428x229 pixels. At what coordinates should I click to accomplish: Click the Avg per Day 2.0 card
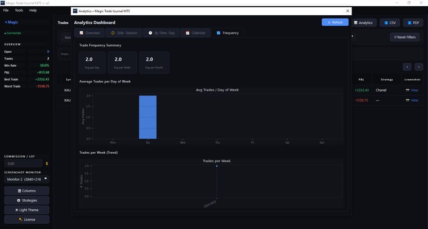92,62
